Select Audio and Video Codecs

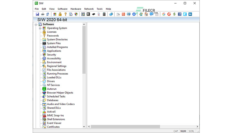coord(61,104)
